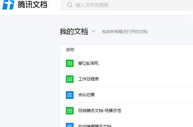Open the 工作日程表 spreadsheet

[x=89, y=79]
